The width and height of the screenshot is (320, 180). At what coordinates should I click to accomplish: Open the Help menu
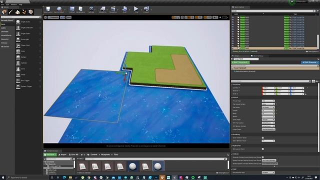coord(20,4)
